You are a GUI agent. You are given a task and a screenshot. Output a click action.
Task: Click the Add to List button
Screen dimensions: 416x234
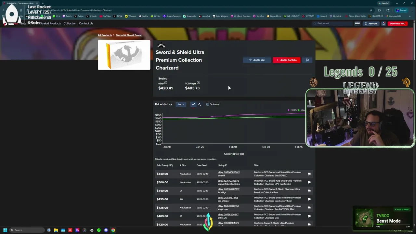257,60
